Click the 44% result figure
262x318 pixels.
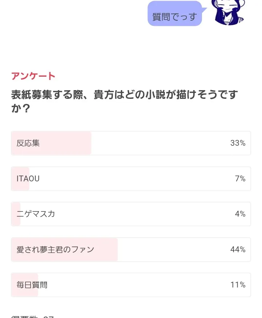(x=238, y=250)
